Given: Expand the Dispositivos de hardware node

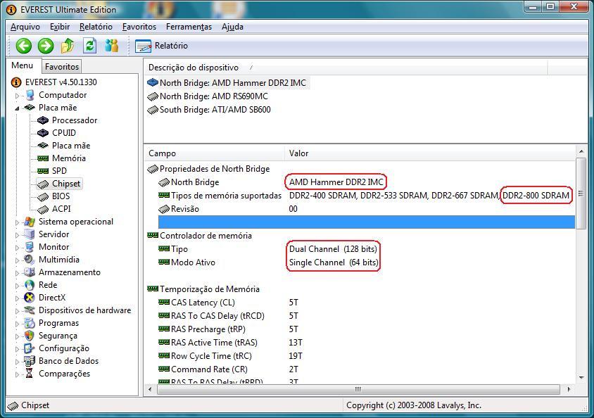Looking at the screenshot, I should [x=17, y=311].
